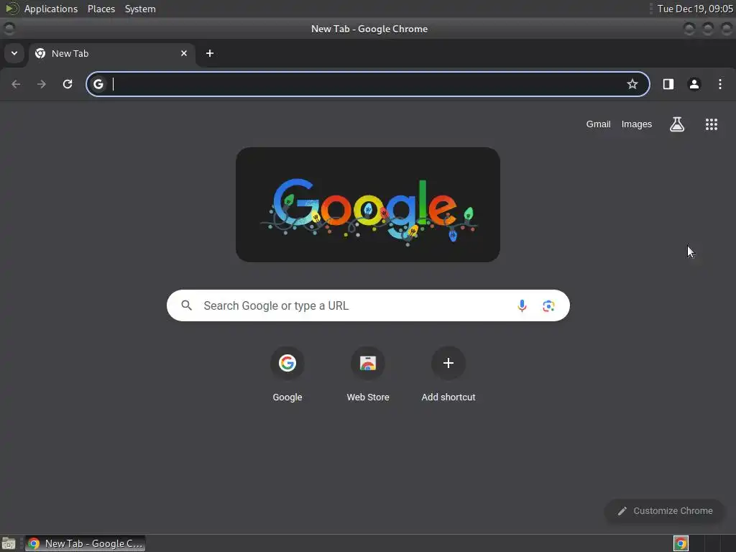
Task: Search by image with Google Lens icon
Action: [x=548, y=306]
